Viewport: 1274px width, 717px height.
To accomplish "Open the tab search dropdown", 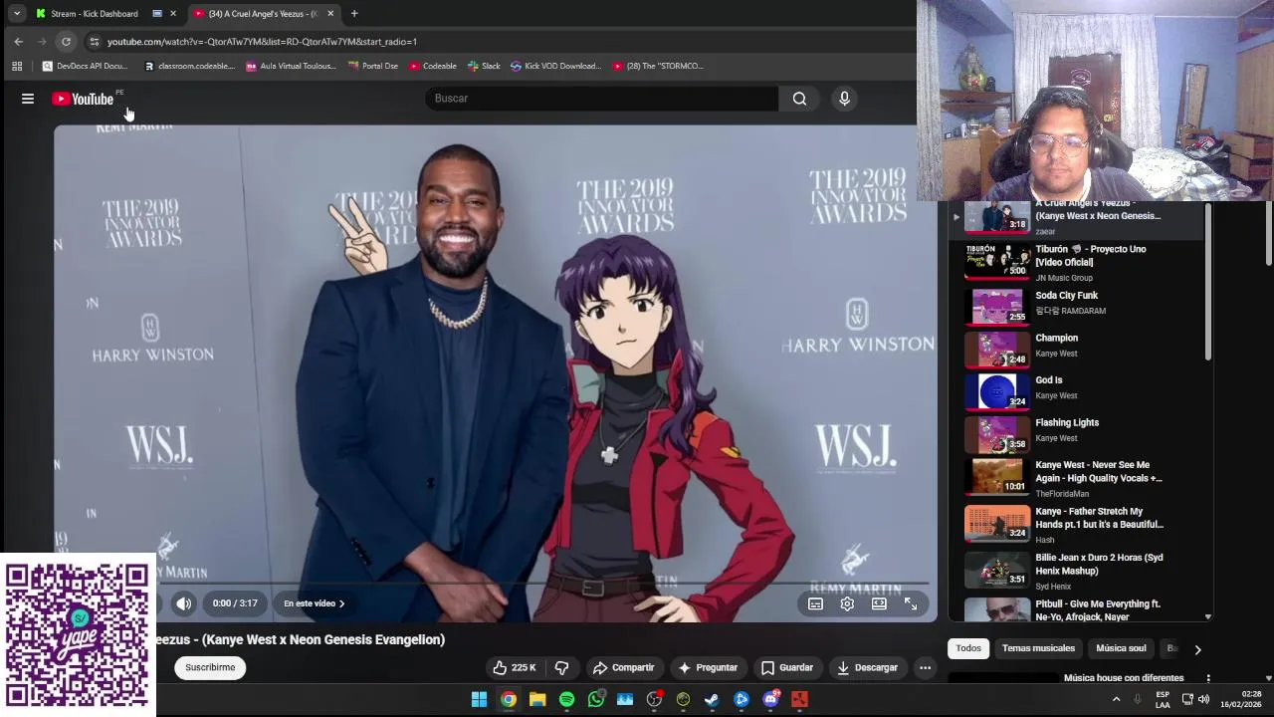I will (x=17, y=14).
